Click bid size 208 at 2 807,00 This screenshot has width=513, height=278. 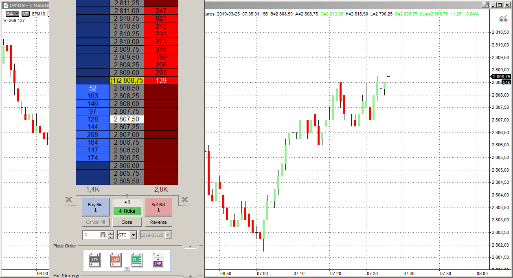[93, 135]
